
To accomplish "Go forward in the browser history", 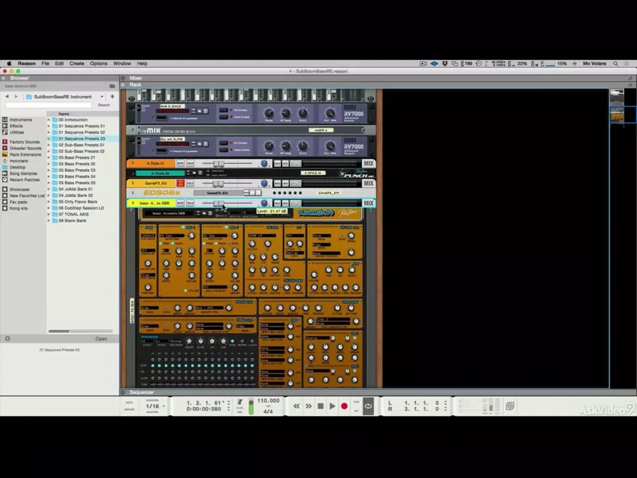I will (x=17, y=97).
